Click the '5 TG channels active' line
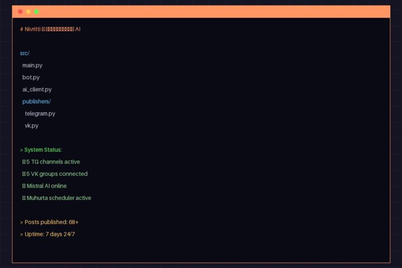 point(51,162)
